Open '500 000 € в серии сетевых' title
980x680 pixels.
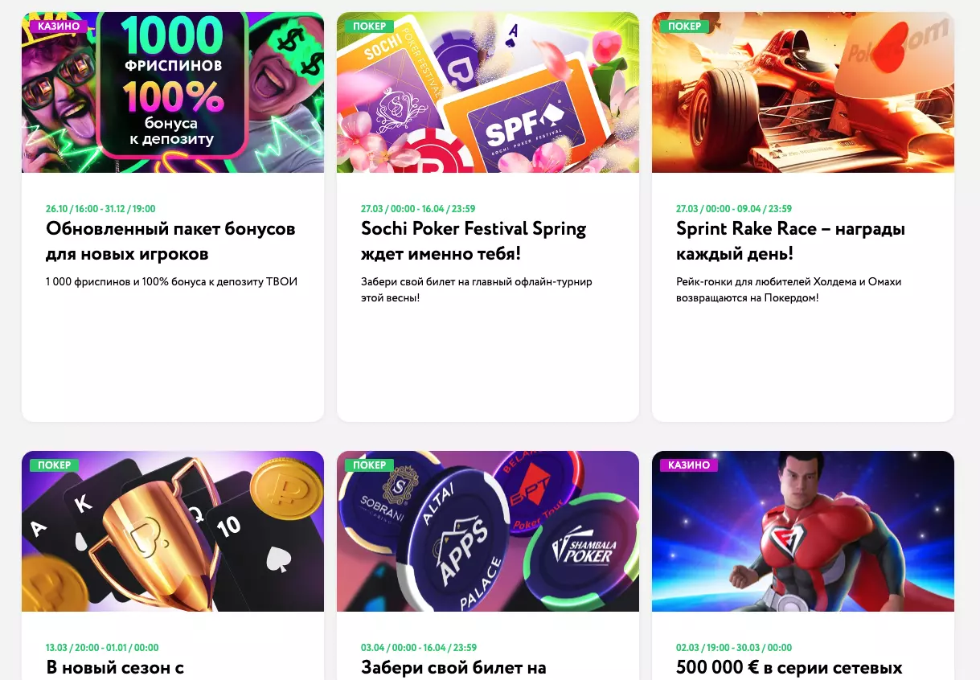coord(789,667)
